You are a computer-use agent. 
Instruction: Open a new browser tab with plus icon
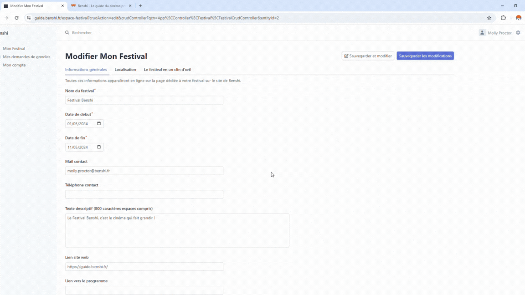pyautogui.click(x=140, y=6)
